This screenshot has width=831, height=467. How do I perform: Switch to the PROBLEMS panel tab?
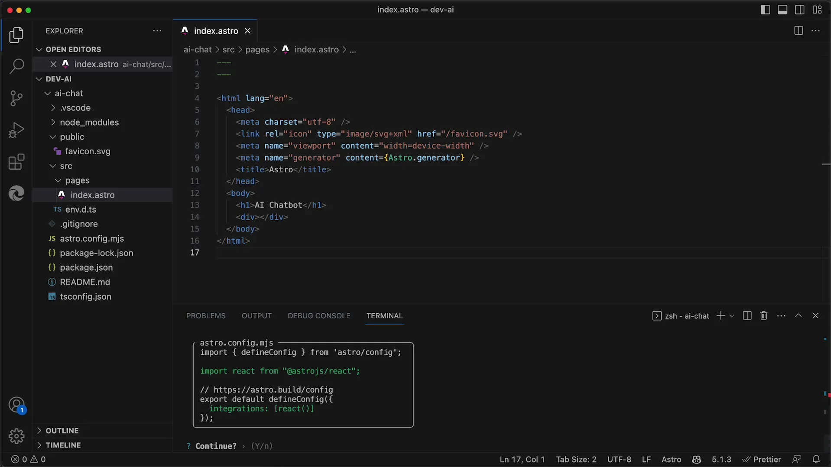pyautogui.click(x=206, y=316)
